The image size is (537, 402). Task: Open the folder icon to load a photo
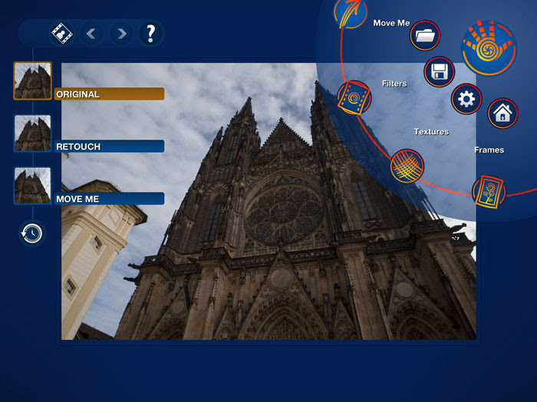tap(425, 35)
